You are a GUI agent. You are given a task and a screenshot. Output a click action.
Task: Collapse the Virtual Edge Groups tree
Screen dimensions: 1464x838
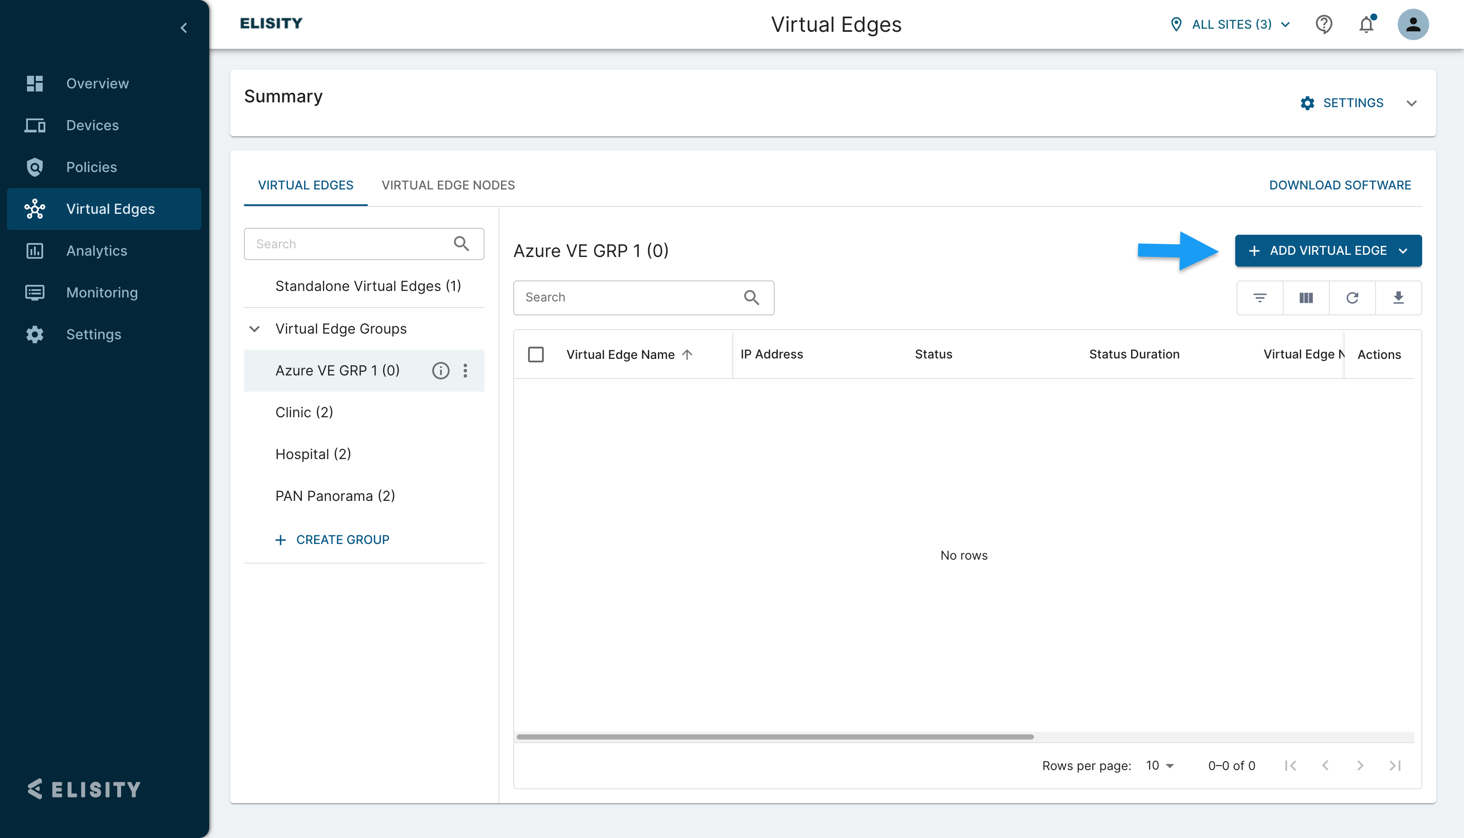[254, 329]
